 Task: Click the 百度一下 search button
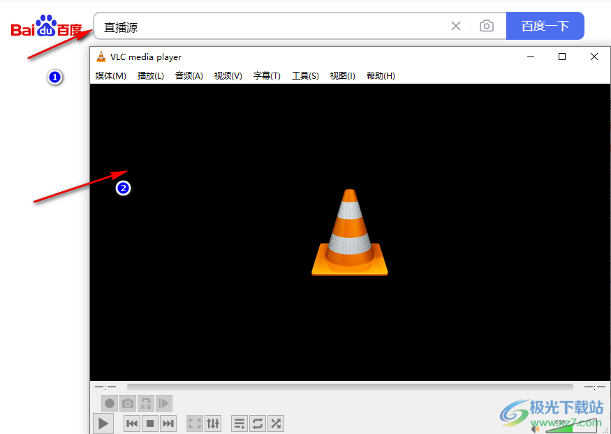tap(545, 26)
